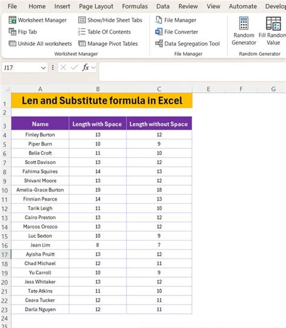The width and height of the screenshot is (286, 328).
Task: Select the cell 'Tate Atkins'
Action: 40,291
